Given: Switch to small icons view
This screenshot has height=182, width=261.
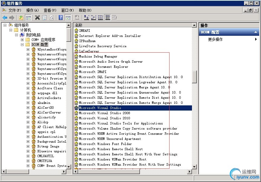Looking at the screenshot, I should (94, 18).
